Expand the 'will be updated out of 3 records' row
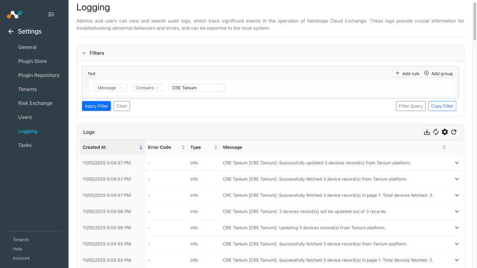The height and width of the screenshot is (268, 477). [x=457, y=212]
